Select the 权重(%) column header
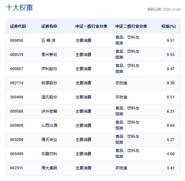 [x=169, y=26]
